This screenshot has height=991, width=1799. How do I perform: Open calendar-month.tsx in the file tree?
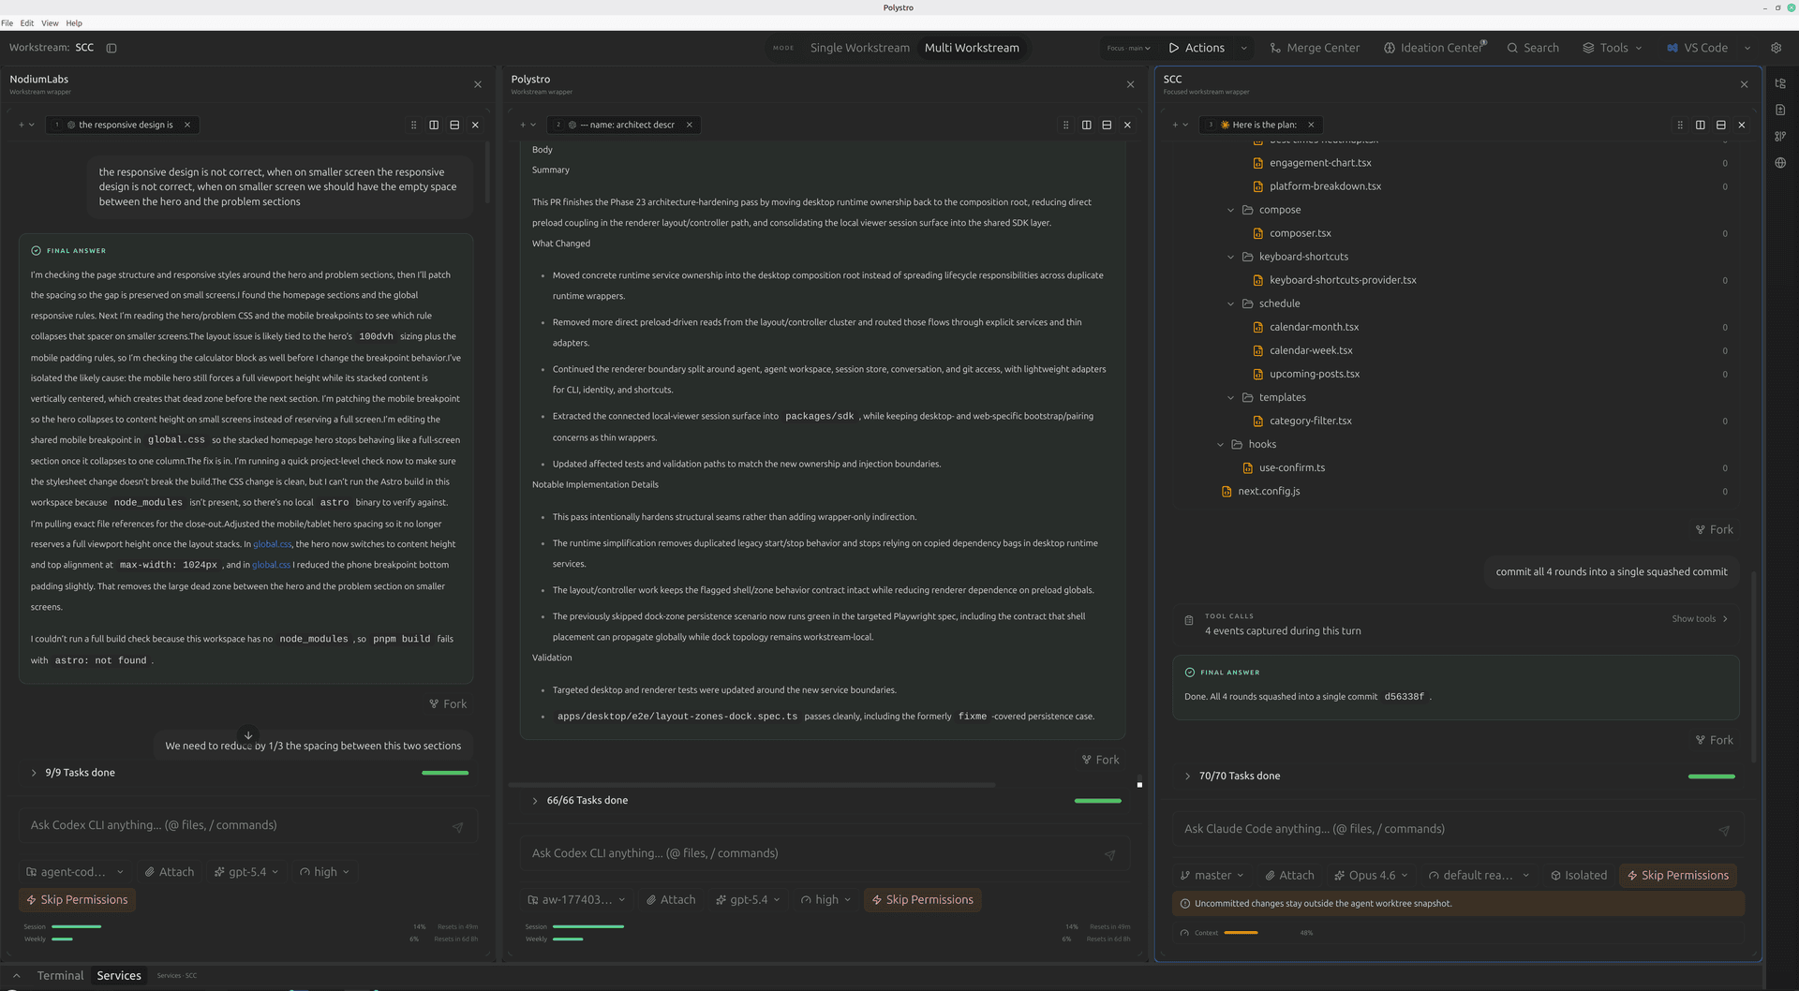point(1314,327)
